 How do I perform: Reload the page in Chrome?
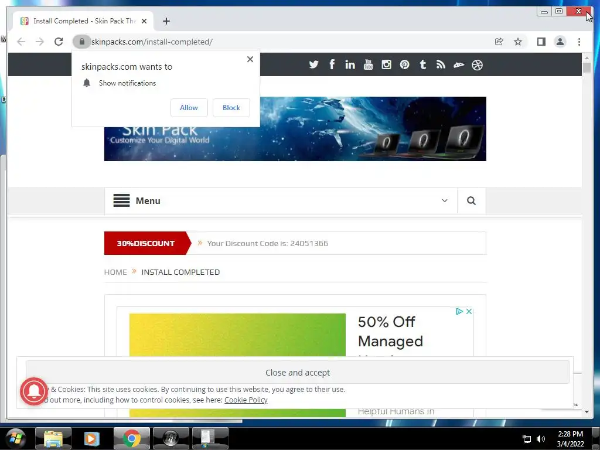click(58, 42)
